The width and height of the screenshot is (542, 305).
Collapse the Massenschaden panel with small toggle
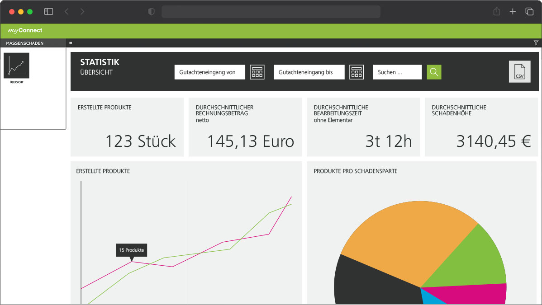(x=71, y=42)
